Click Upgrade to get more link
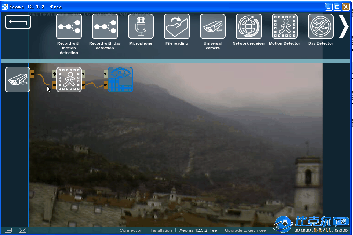 click(245, 230)
